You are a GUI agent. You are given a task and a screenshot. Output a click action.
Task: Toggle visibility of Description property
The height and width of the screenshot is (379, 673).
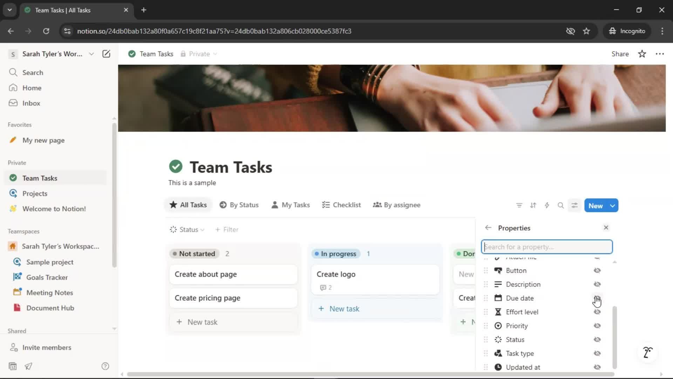pos(597,284)
